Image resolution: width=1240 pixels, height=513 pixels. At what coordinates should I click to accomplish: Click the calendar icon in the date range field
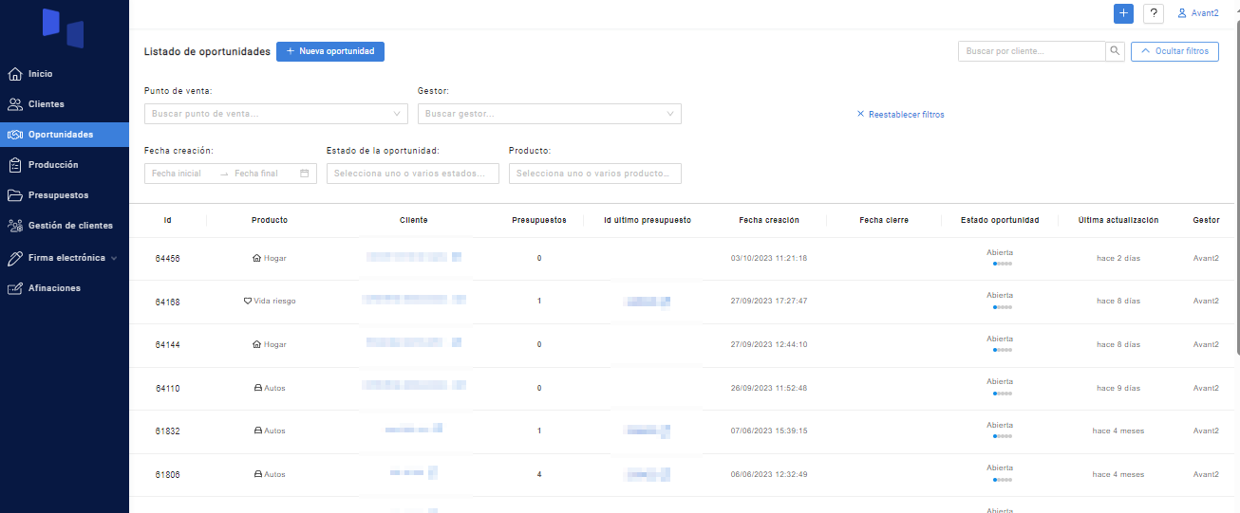pos(304,174)
